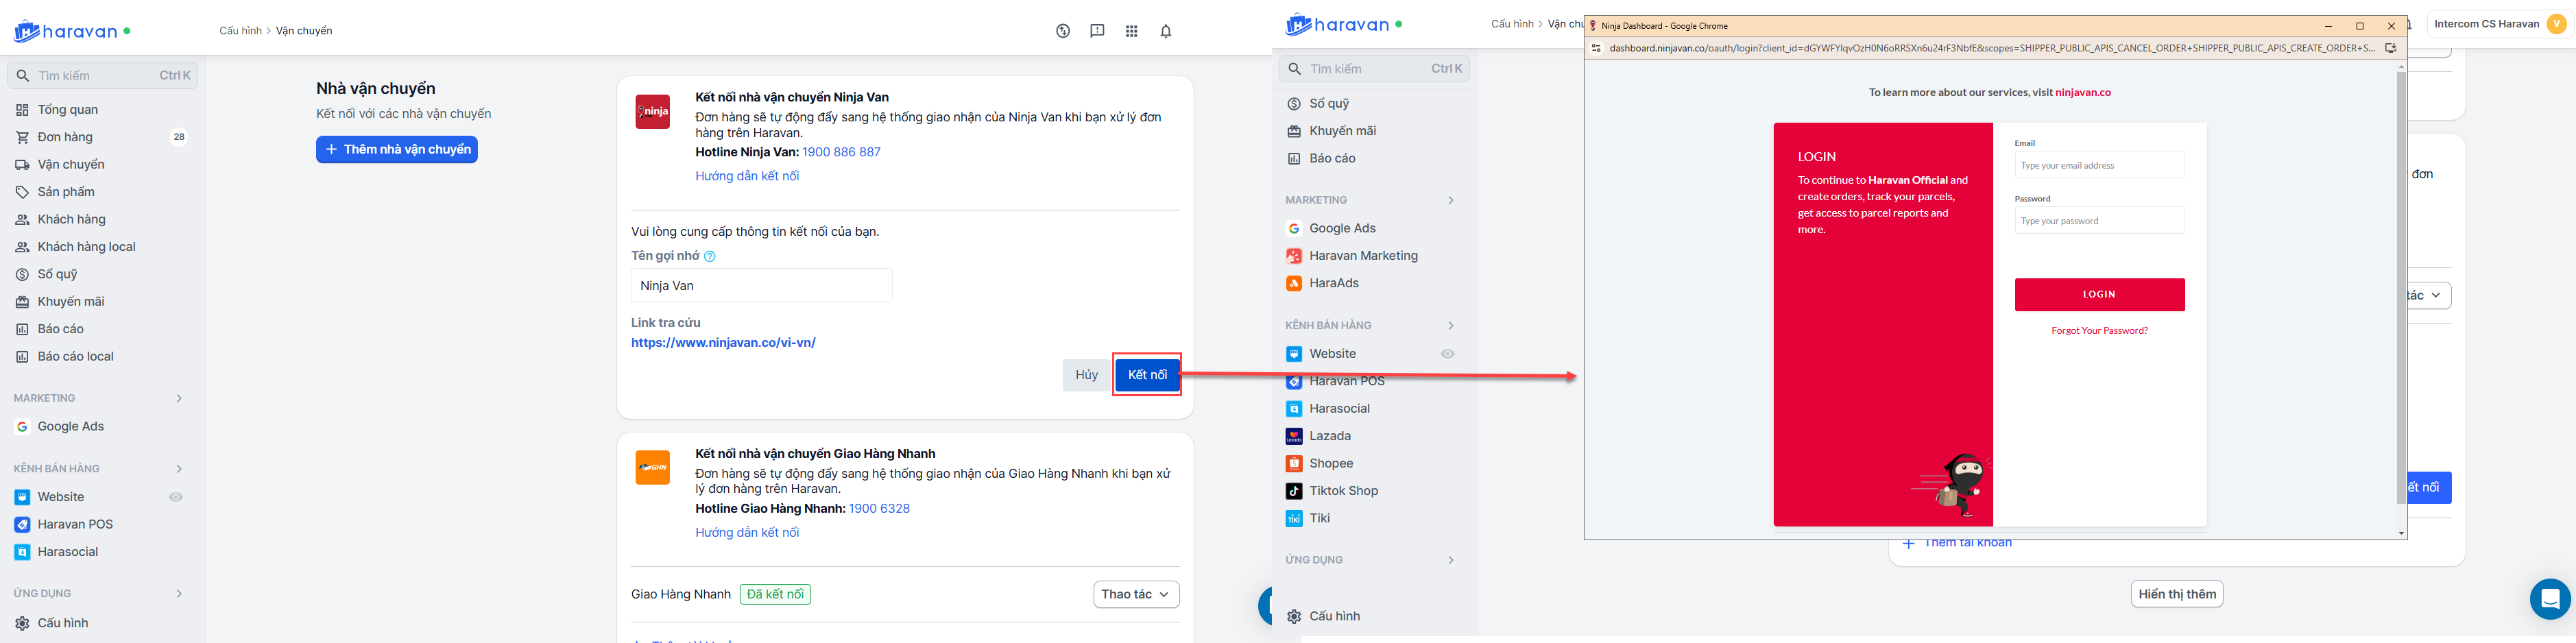Image resolution: width=2576 pixels, height=643 pixels.
Task: Click the Báo cáo local chart icon
Action: pyautogui.click(x=22, y=357)
